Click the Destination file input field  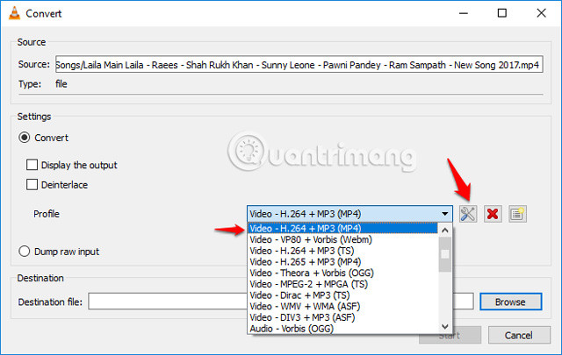point(281,302)
